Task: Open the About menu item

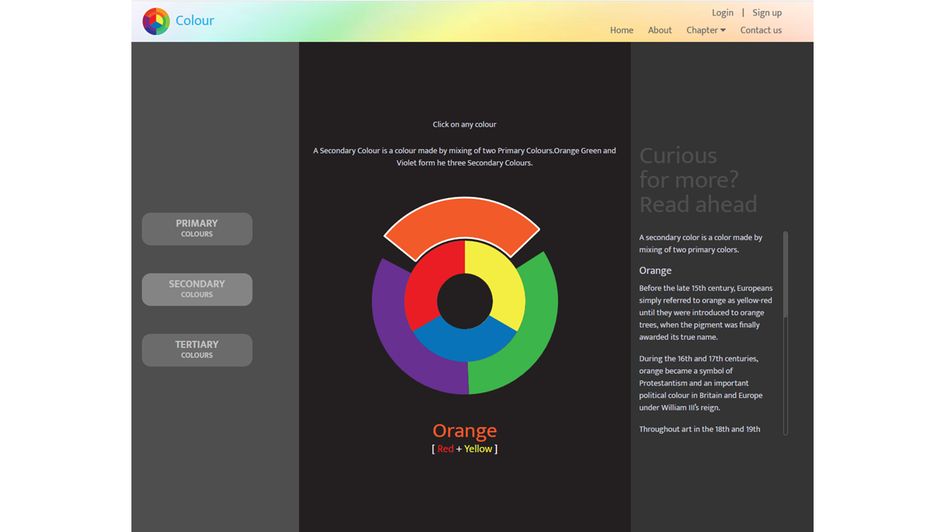Action: (659, 30)
